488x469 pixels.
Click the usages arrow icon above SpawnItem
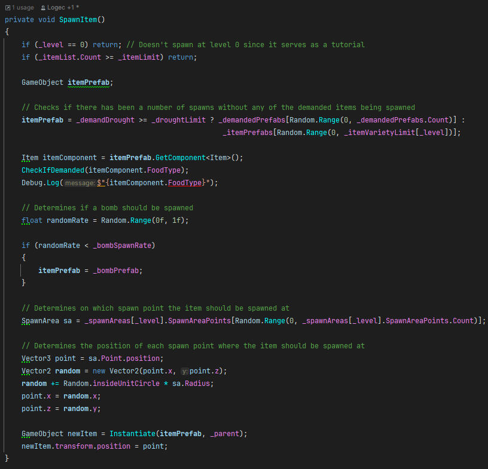pyautogui.click(x=8, y=8)
